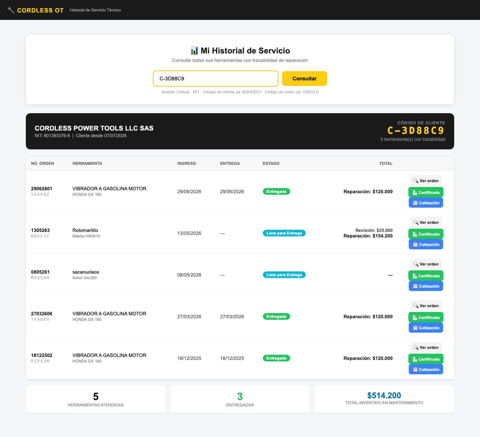
Task: Click Reparación: $154.200 amount
Action: click(x=368, y=236)
